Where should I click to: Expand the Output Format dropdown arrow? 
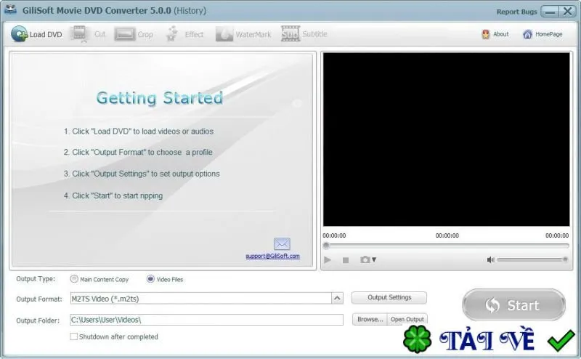tap(337, 298)
